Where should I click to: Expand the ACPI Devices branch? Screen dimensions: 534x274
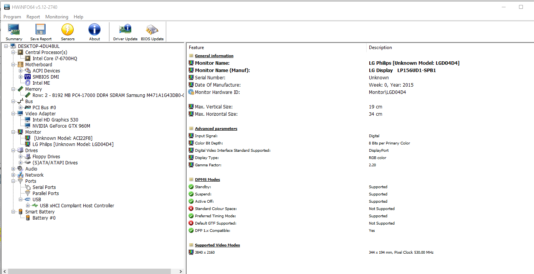point(21,71)
